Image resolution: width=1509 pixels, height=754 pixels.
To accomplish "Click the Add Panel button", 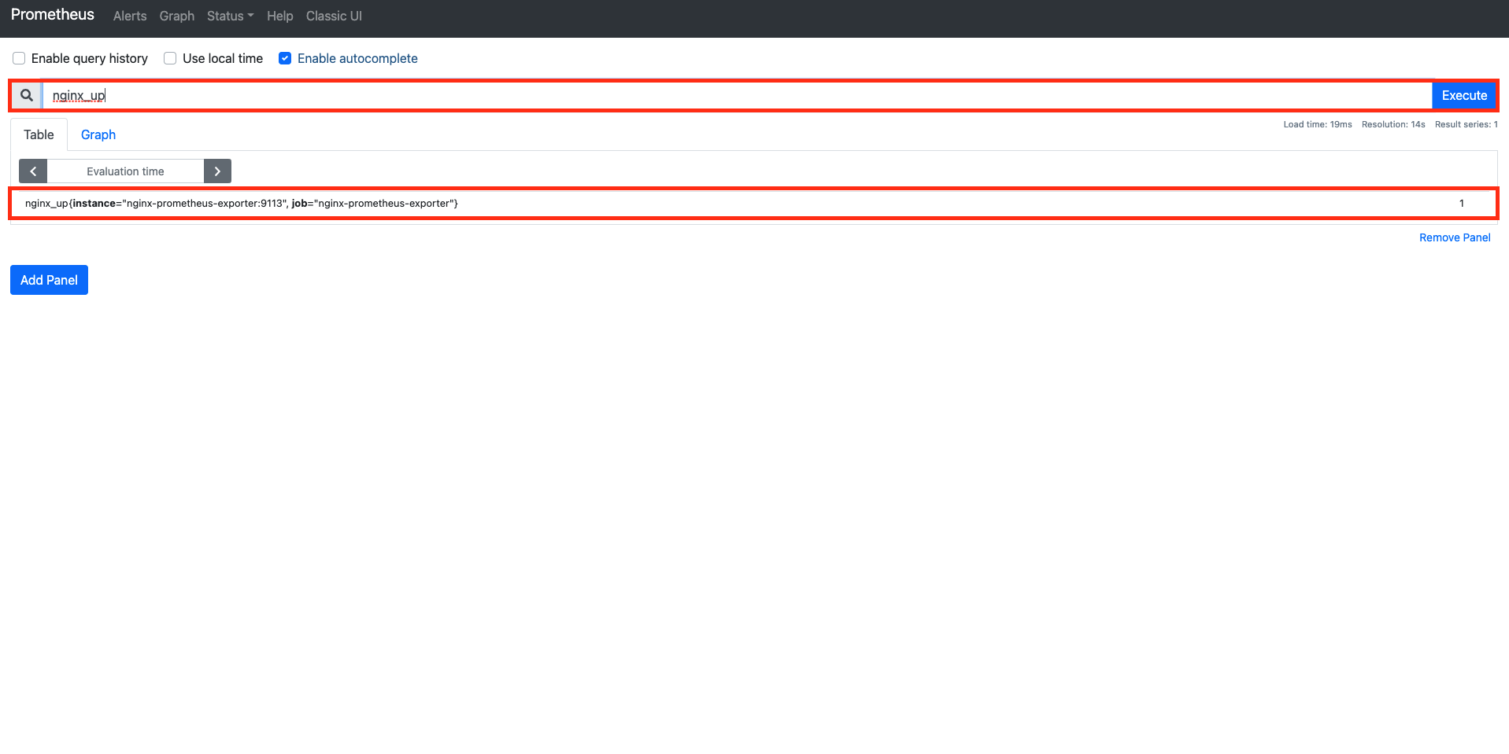I will (49, 280).
